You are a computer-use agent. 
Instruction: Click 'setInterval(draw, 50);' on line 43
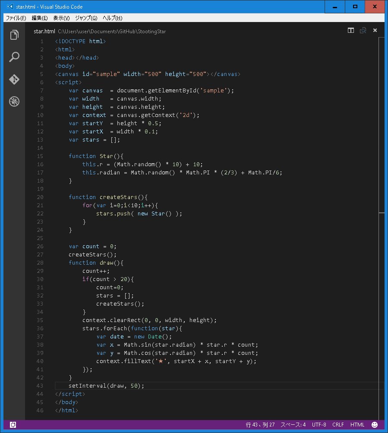[106, 386]
